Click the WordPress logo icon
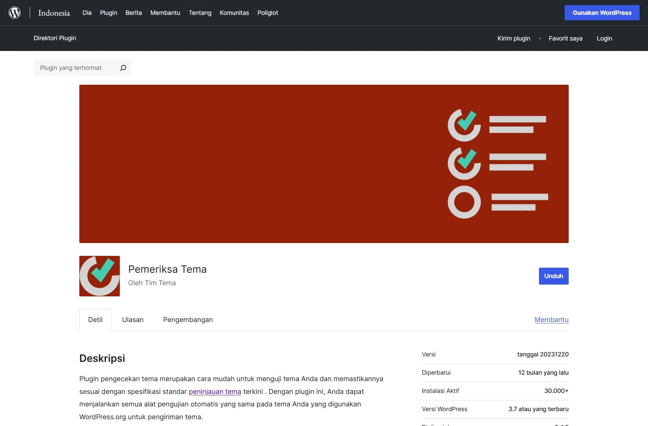Image resolution: width=648 pixels, height=426 pixels. pos(15,12)
